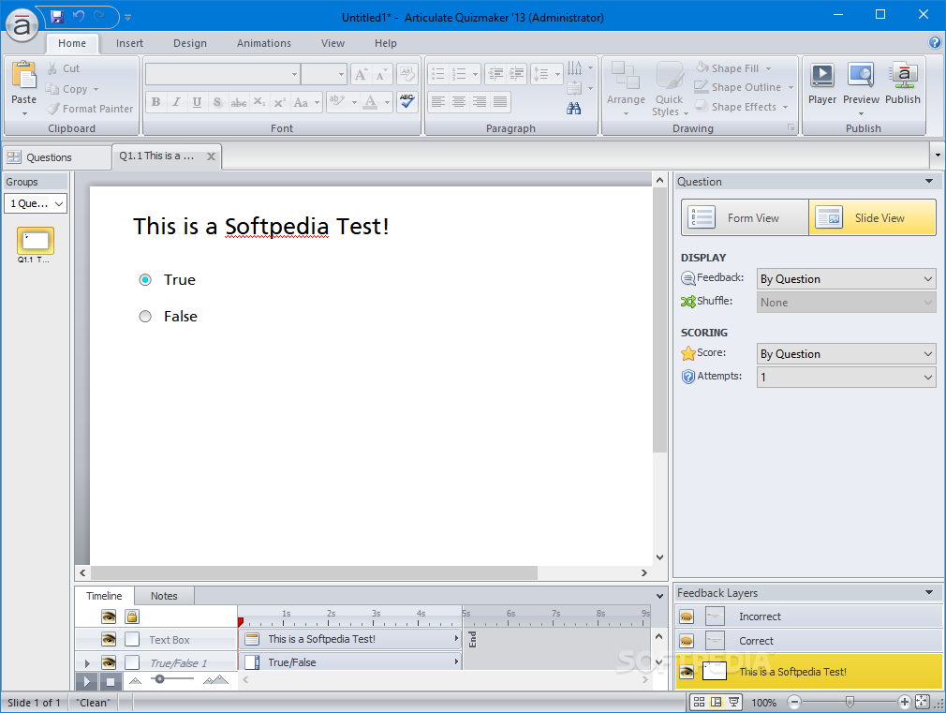Toggle bold formatting
Image resolution: width=946 pixels, height=713 pixels.
(155, 102)
